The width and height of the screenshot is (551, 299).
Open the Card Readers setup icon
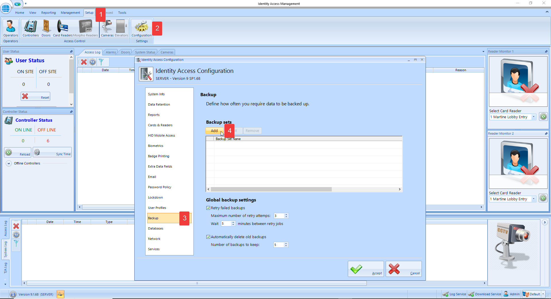click(63, 28)
